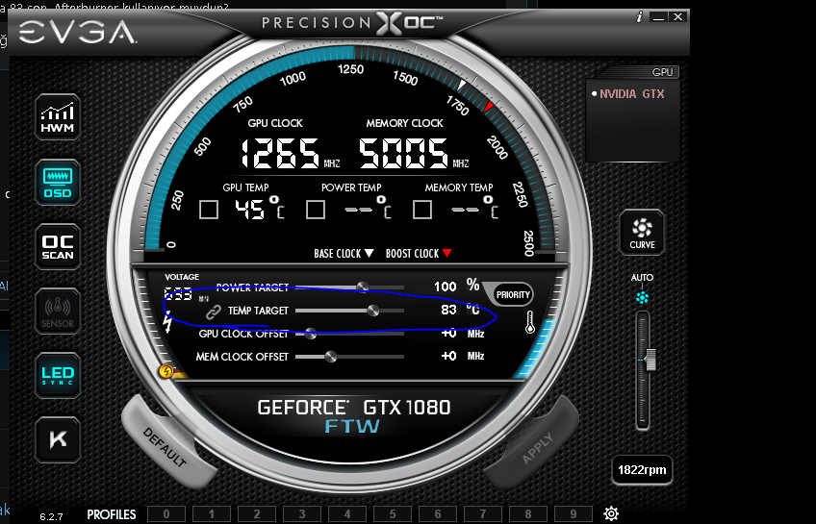Image resolution: width=816 pixels, height=524 pixels.
Task: Click the GPU Clock Offset +0 value
Action: point(448,334)
